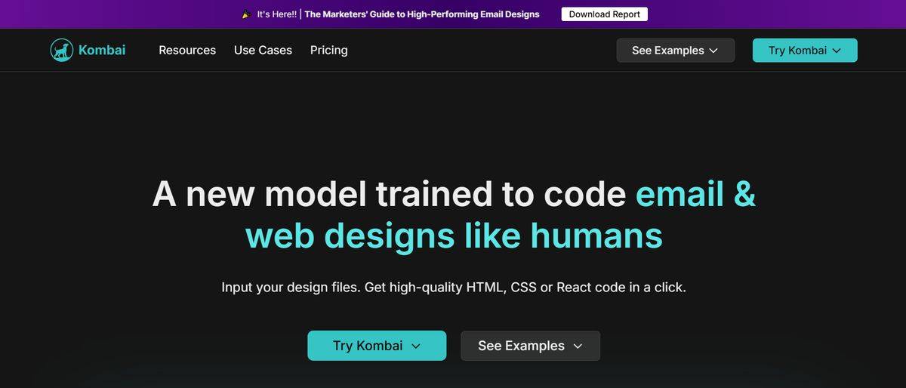Click the Kombai dog logo icon
The height and width of the screenshot is (388, 906).
click(x=62, y=51)
